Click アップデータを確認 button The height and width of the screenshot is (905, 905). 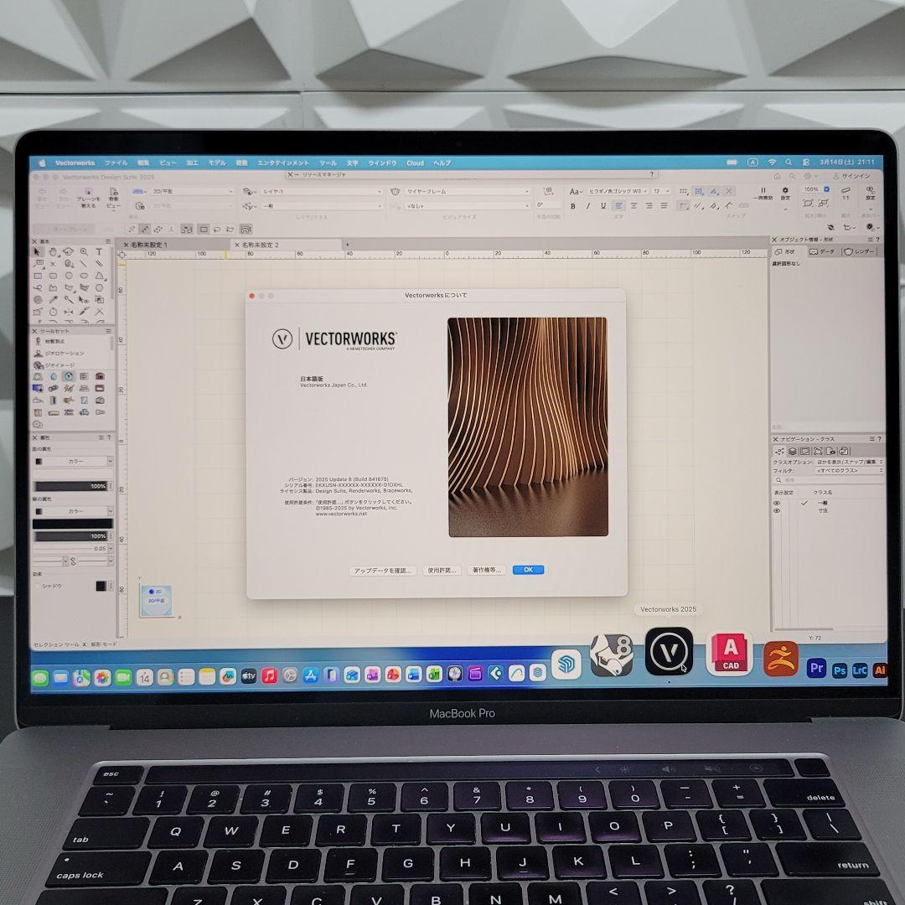click(383, 571)
